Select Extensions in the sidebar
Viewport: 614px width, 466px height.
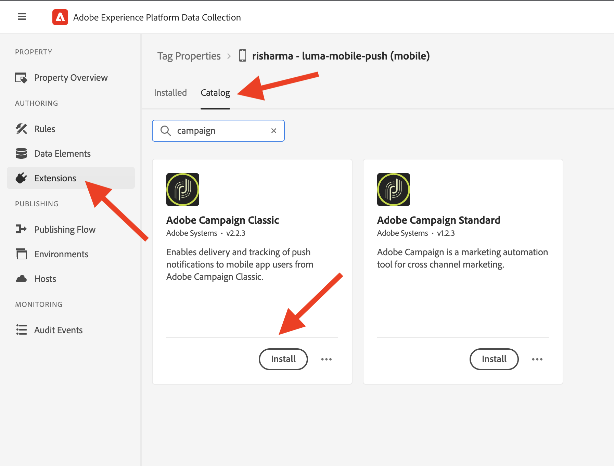(x=71, y=178)
